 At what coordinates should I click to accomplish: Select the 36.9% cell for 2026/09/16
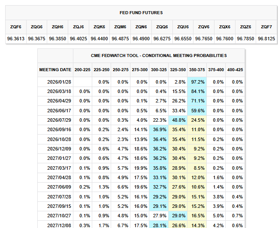pyautogui.click(x=159, y=129)
